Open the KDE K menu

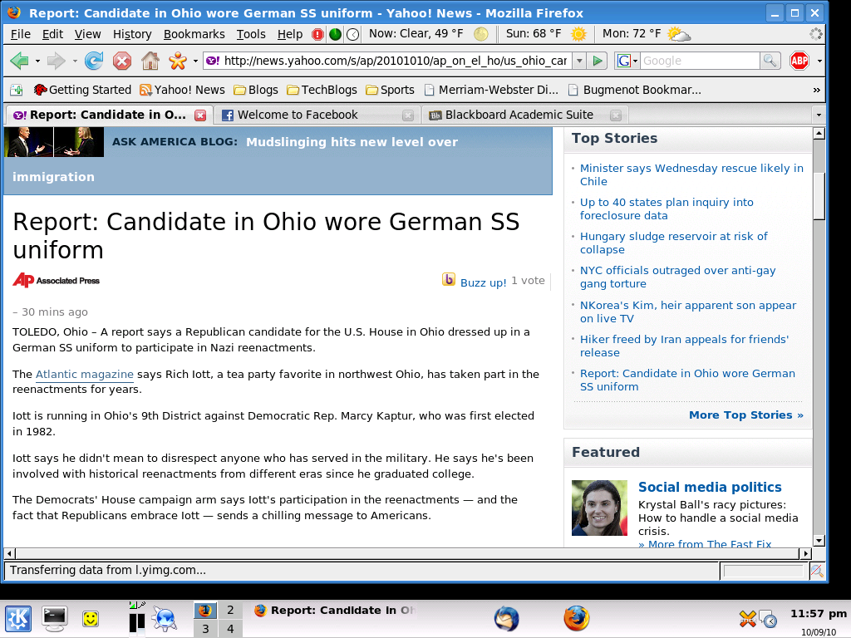point(18,618)
